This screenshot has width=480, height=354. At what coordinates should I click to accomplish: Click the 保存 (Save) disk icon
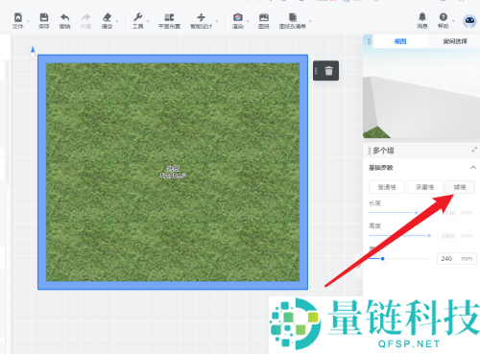point(44,17)
